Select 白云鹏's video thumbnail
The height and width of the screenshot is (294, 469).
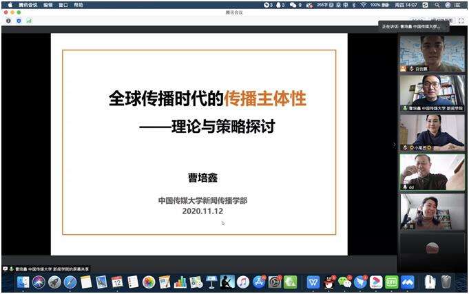pyautogui.click(x=432, y=53)
